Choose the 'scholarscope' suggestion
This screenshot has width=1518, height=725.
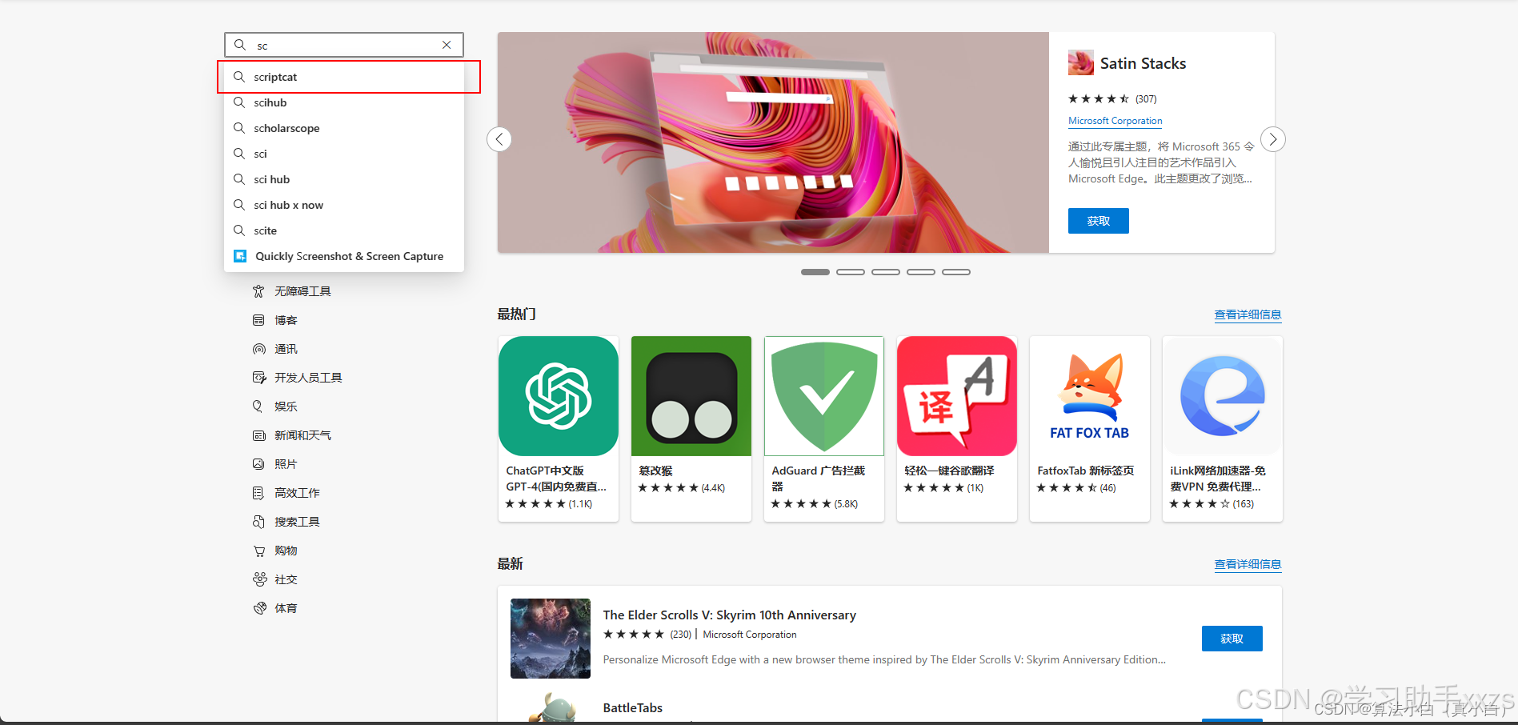[x=344, y=128]
